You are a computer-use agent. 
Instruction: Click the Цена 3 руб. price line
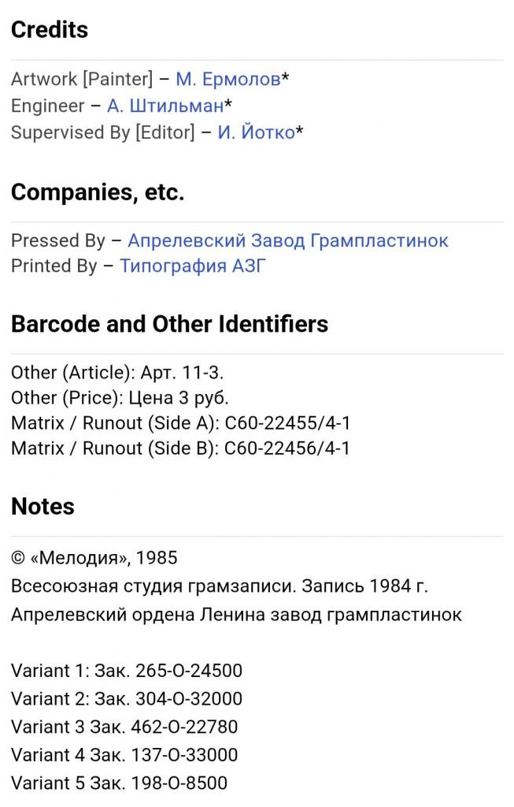[x=120, y=398]
